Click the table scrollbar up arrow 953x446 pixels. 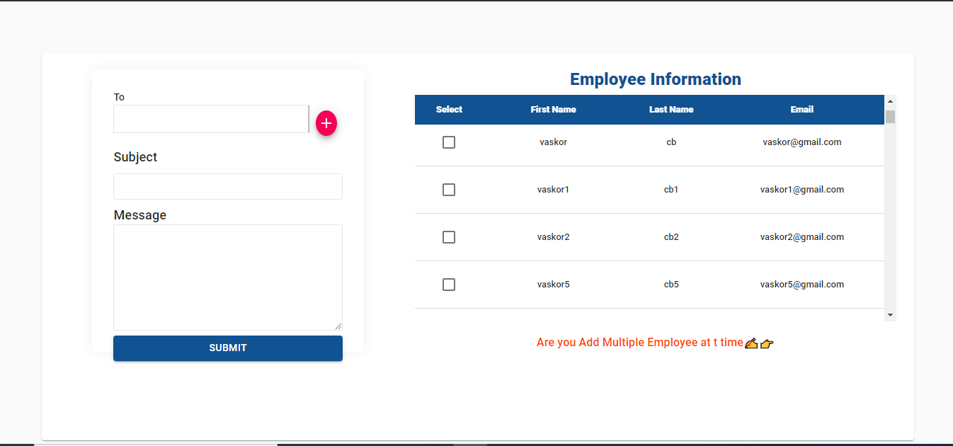[x=890, y=101]
